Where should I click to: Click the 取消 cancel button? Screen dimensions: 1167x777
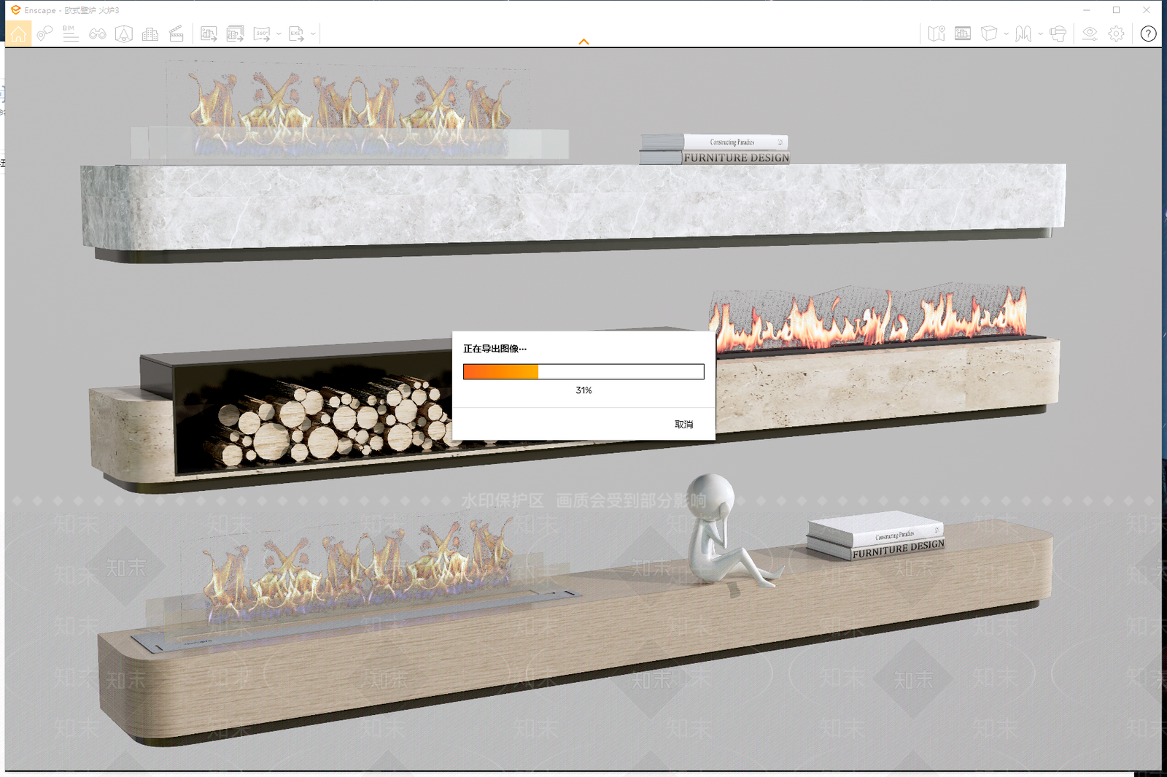coord(683,425)
